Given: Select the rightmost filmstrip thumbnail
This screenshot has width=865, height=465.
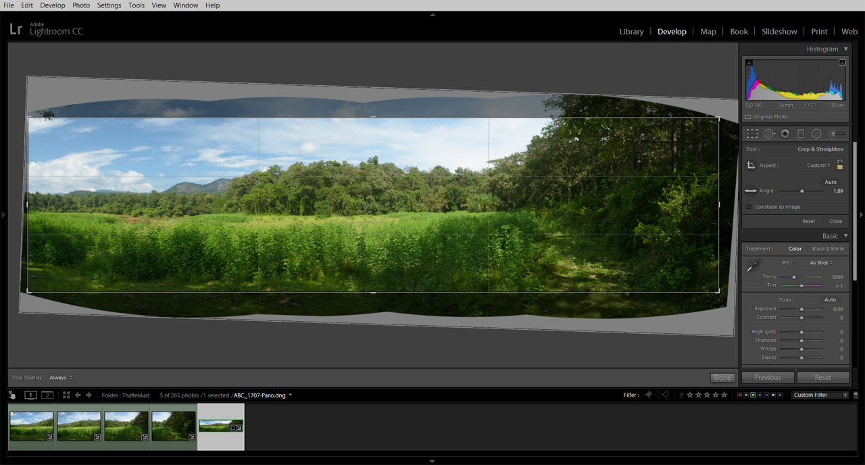Looking at the screenshot, I should [220, 426].
